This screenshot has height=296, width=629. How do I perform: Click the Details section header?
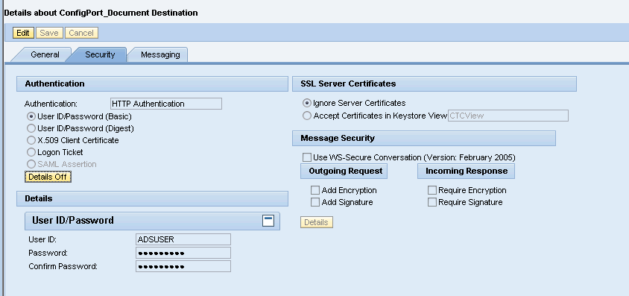(x=153, y=198)
